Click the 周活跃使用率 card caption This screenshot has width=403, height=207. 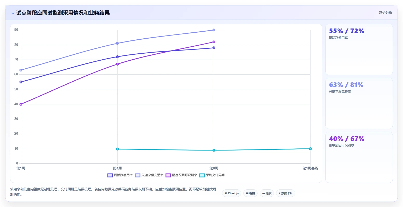click(x=338, y=38)
